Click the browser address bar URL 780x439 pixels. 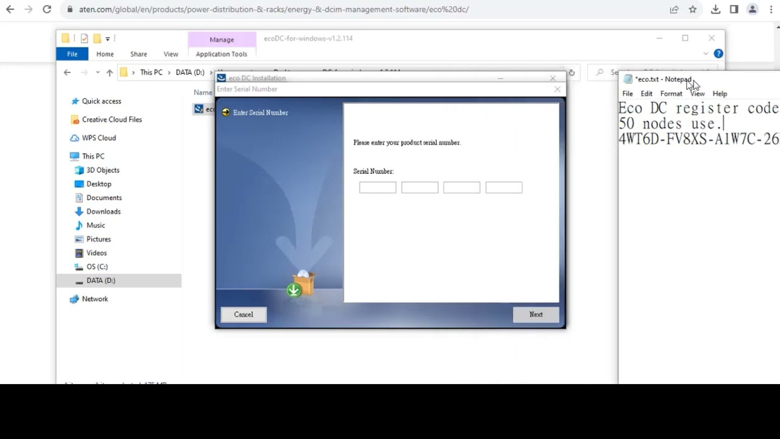pyautogui.click(x=274, y=9)
